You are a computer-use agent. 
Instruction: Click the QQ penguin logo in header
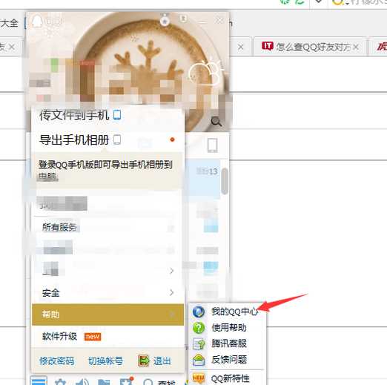click(37, 22)
